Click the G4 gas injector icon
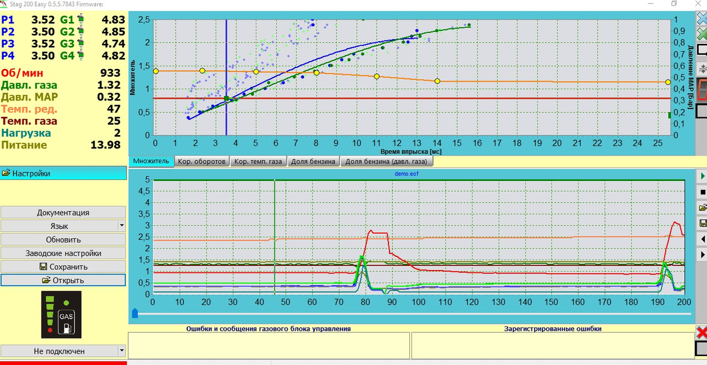The height and width of the screenshot is (365, 707). coord(80,56)
